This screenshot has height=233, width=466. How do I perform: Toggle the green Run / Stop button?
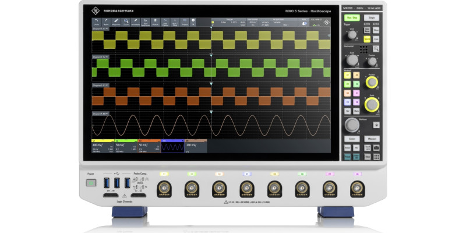351,18
